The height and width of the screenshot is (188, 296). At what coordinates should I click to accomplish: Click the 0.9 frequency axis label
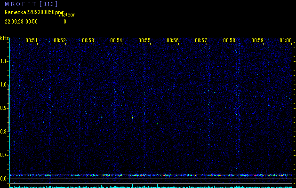pyautogui.click(x=4, y=108)
